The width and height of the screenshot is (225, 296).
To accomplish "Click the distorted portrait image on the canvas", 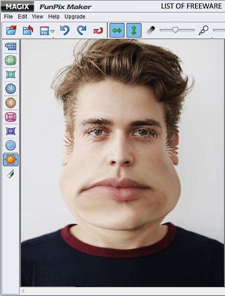I will [122, 163].
